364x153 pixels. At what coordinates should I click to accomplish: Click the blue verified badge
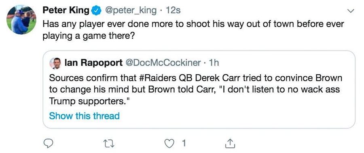coord(96,10)
